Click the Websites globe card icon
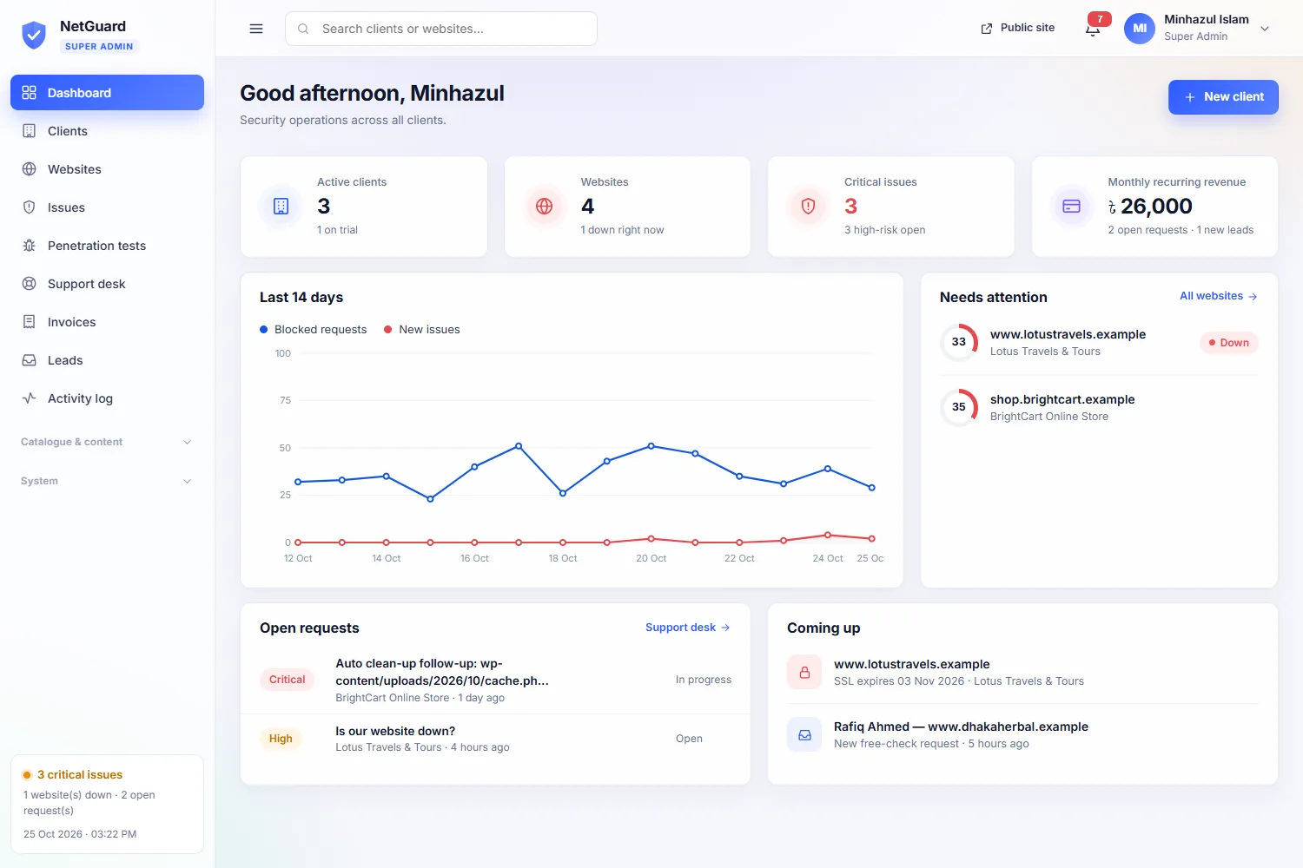Image resolution: width=1303 pixels, height=868 pixels. click(x=545, y=207)
